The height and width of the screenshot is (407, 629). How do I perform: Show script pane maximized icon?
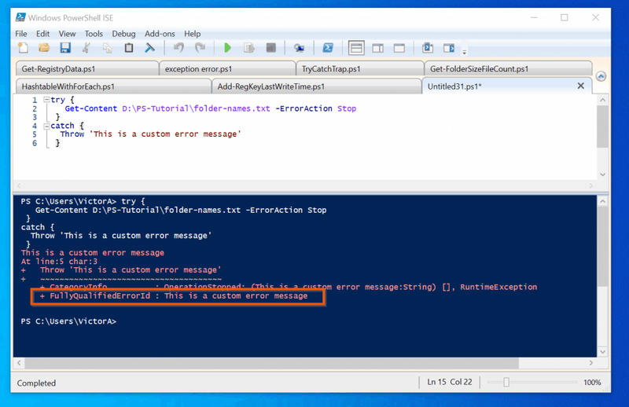point(399,49)
